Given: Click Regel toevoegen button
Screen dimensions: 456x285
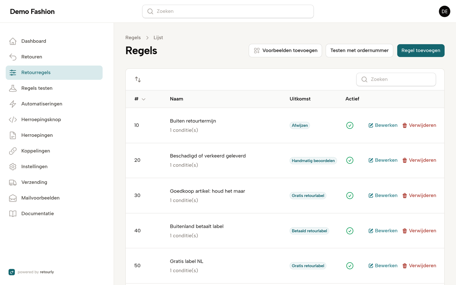Looking at the screenshot, I should [x=421, y=50].
